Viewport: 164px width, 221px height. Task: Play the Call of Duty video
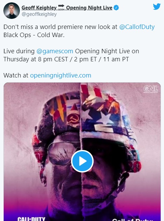pos(82,161)
